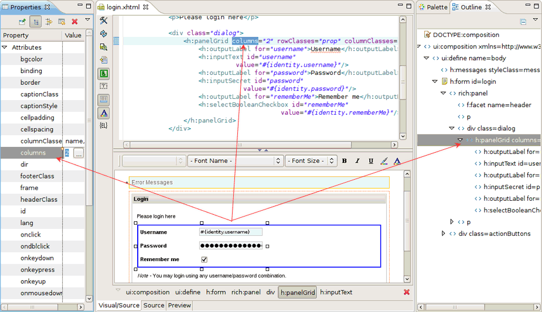Toggle Show Advanced Properties icon
The width and height of the screenshot is (542, 312).
click(x=49, y=22)
